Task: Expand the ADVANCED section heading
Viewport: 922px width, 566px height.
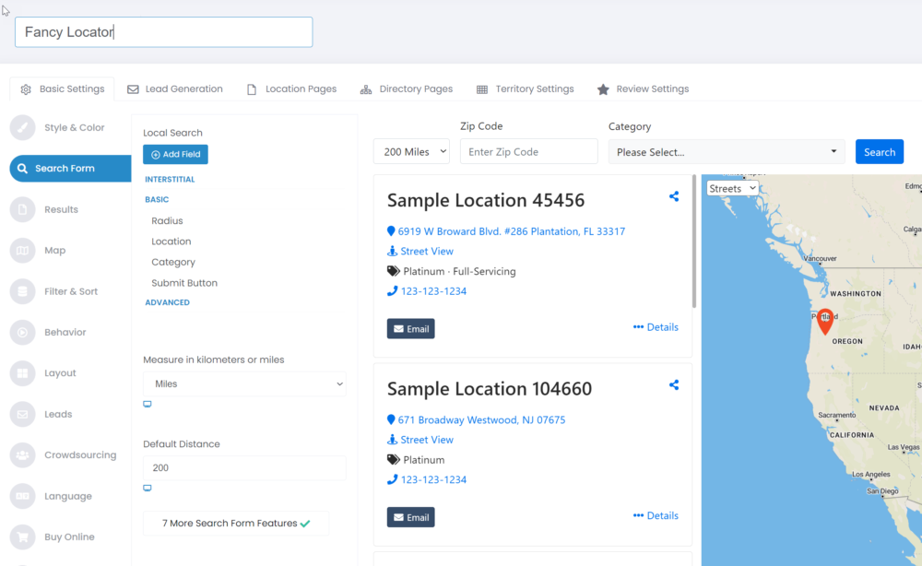Action: [x=167, y=302]
